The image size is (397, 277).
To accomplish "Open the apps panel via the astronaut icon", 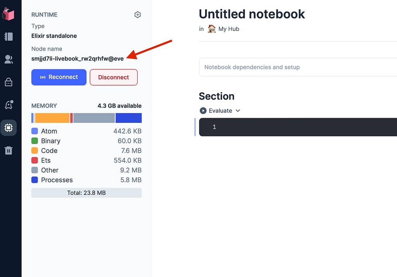I will tap(9, 105).
